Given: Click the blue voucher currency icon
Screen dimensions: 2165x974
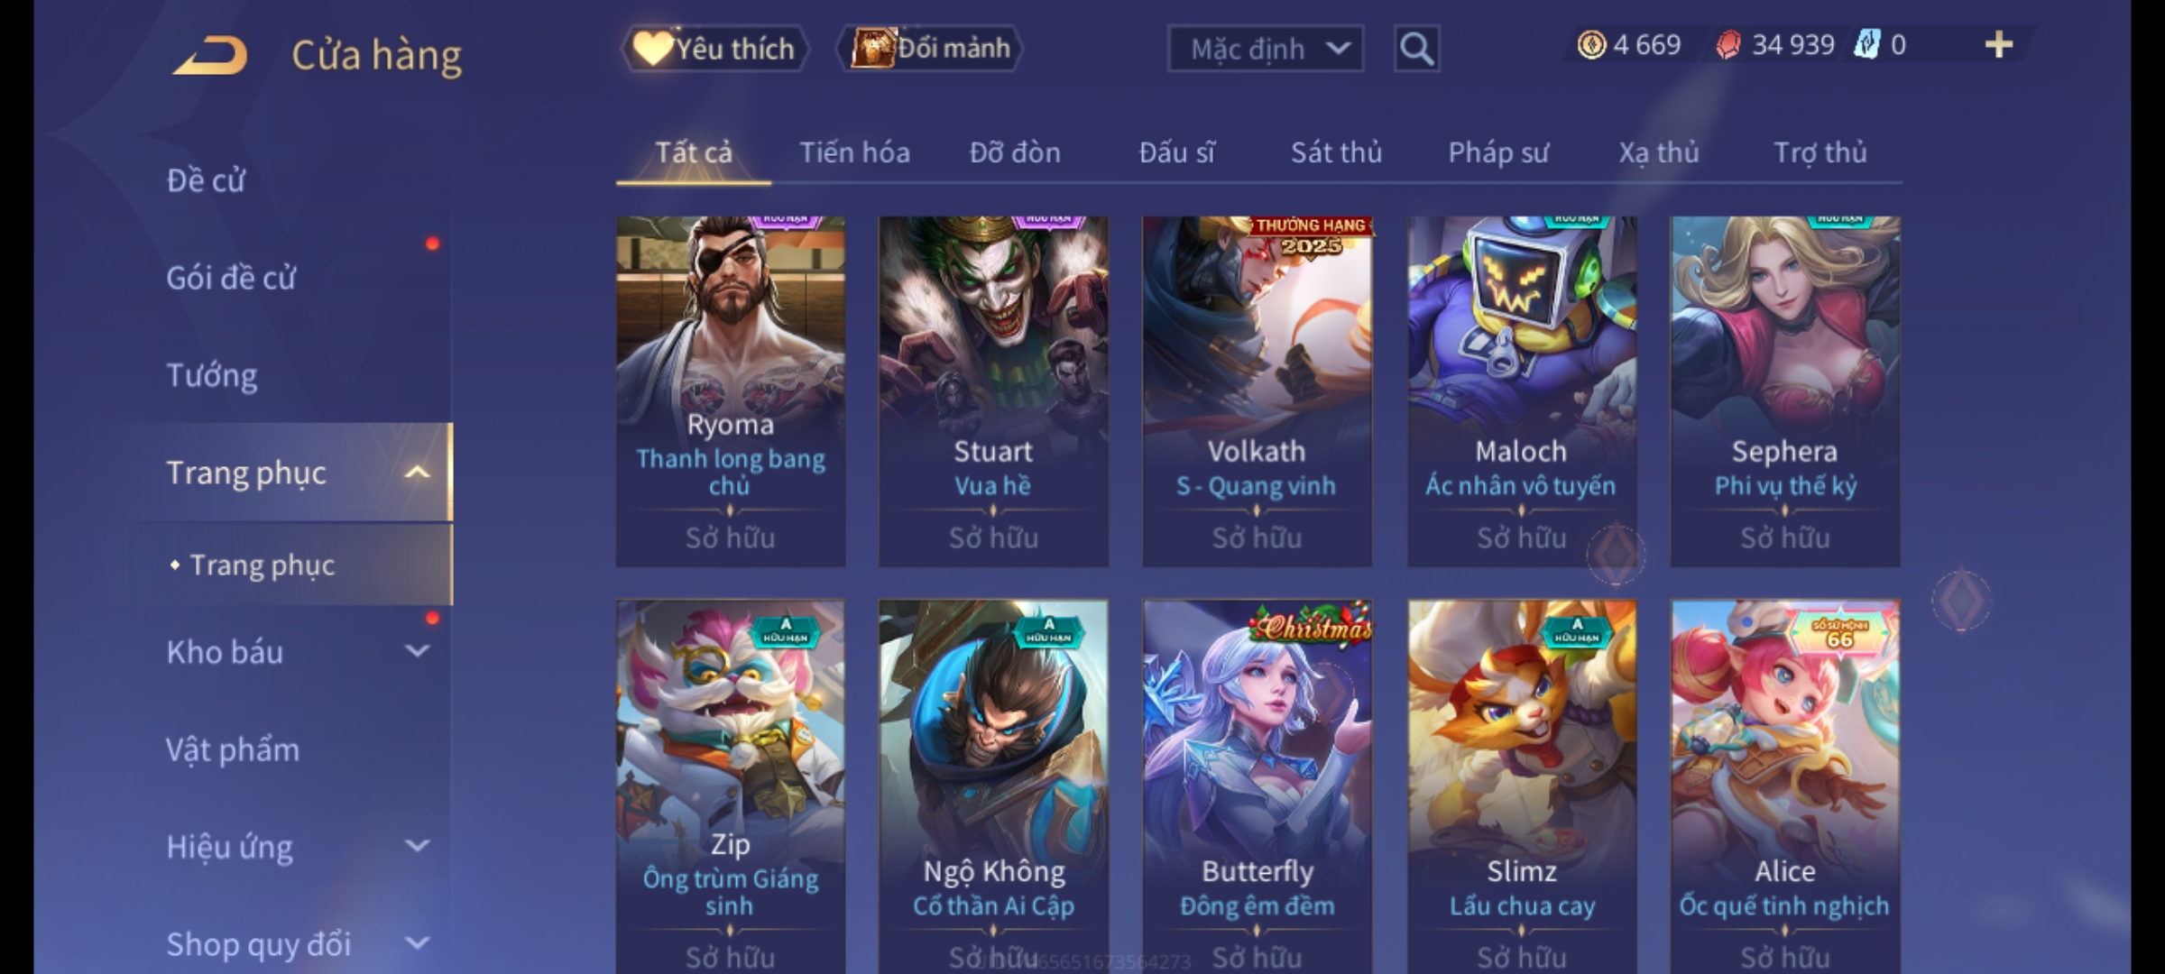Looking at the screenshot, I should tap(1866, 45).
